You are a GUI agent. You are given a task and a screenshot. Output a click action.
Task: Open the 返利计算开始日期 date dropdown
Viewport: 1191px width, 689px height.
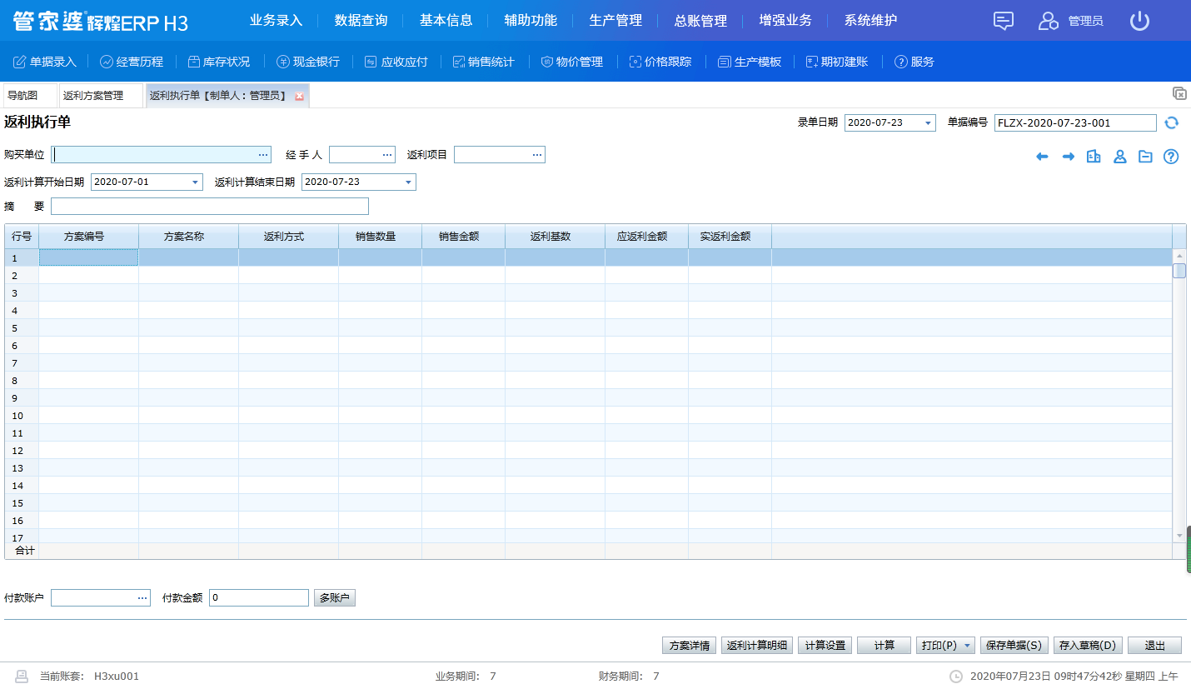[x=195, y=182]
